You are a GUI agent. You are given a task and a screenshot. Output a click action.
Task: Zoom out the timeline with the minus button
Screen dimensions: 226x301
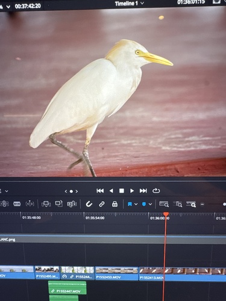coord(202,204)
